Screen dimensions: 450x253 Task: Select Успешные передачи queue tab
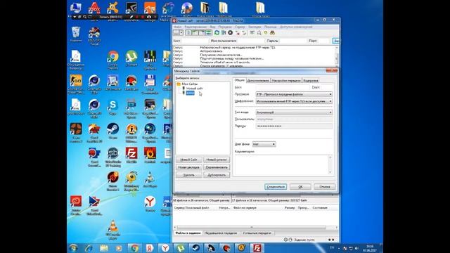click(x=257, y=233)
